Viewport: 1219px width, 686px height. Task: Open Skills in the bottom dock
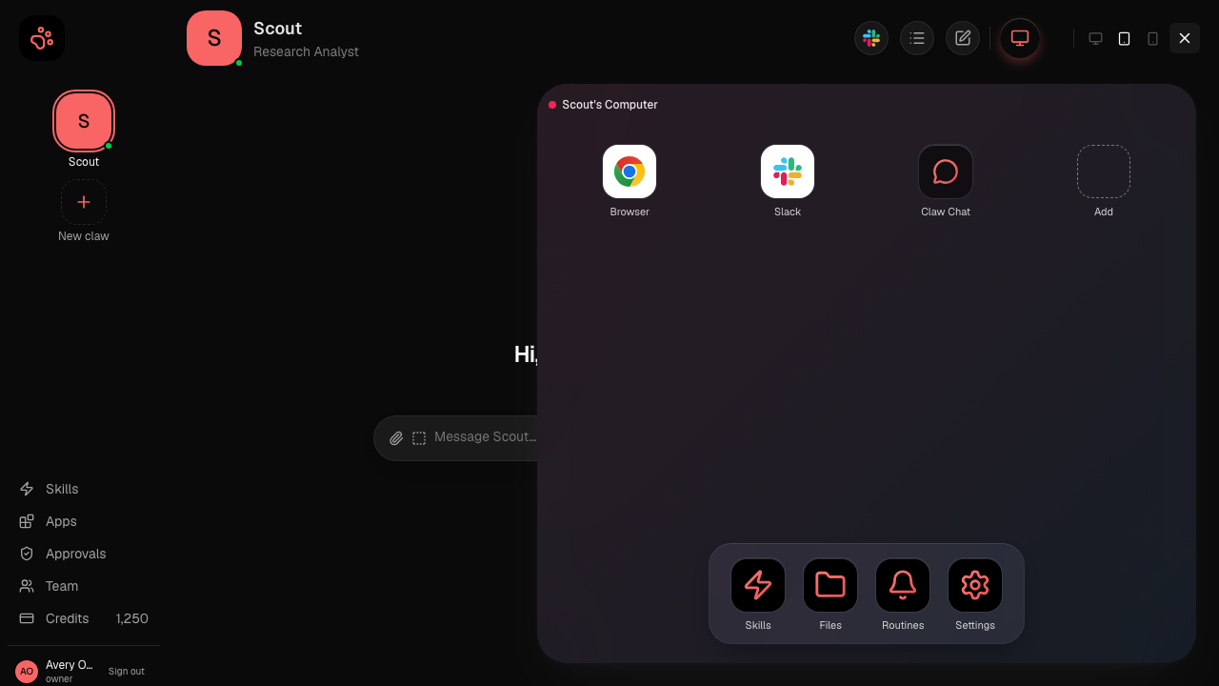coord(758,585)
